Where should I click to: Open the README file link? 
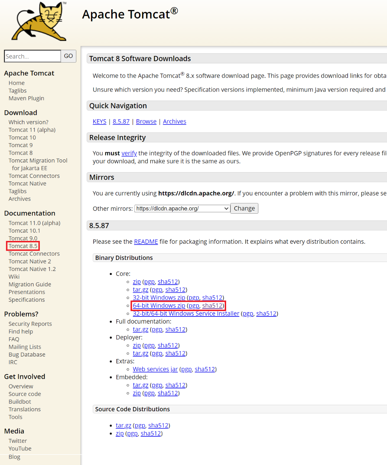pos(146,242)
